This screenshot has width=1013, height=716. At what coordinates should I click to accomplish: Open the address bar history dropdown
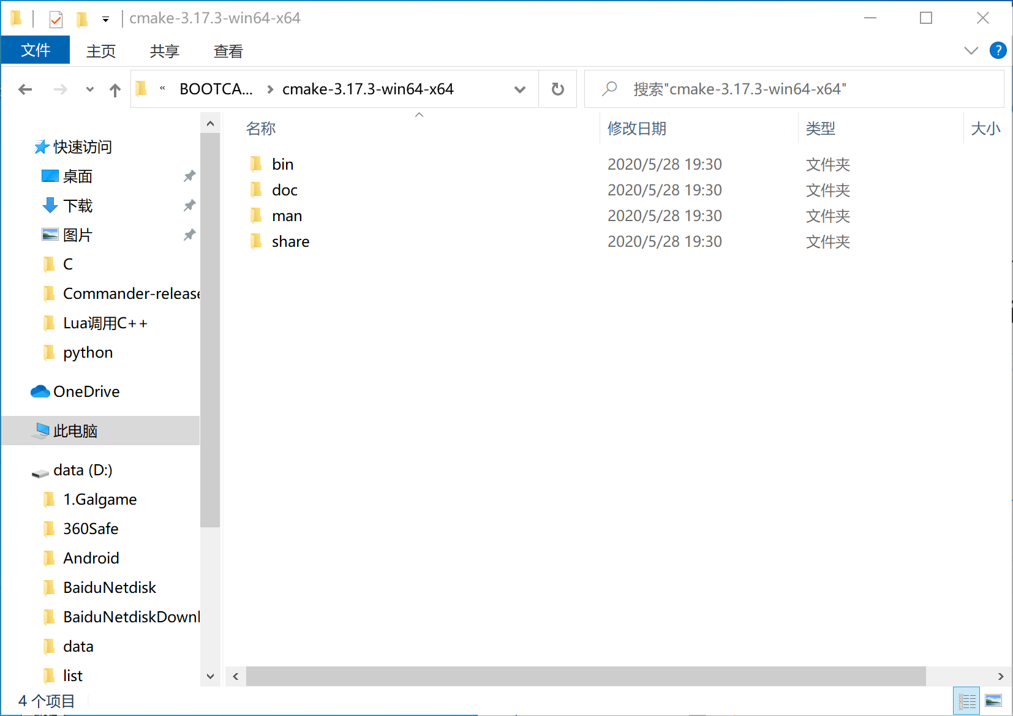[519, 89]
